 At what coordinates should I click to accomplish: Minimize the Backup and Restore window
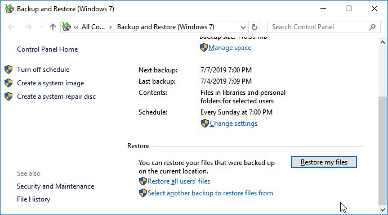pyautogui.click(x=323, y=8)
